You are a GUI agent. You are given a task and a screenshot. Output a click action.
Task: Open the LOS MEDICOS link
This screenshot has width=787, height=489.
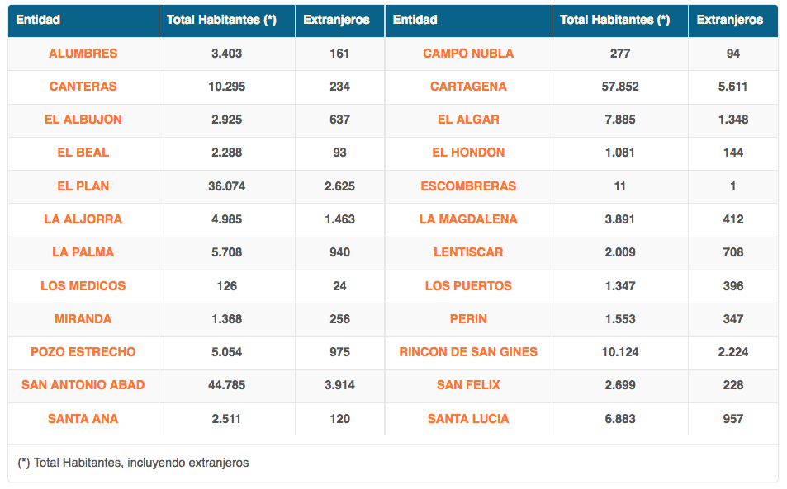(83, 286)
